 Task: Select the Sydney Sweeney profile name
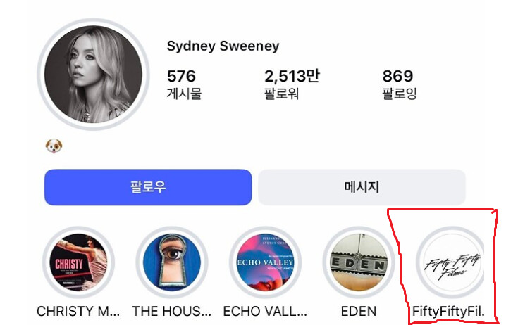(x=223, y=46)
